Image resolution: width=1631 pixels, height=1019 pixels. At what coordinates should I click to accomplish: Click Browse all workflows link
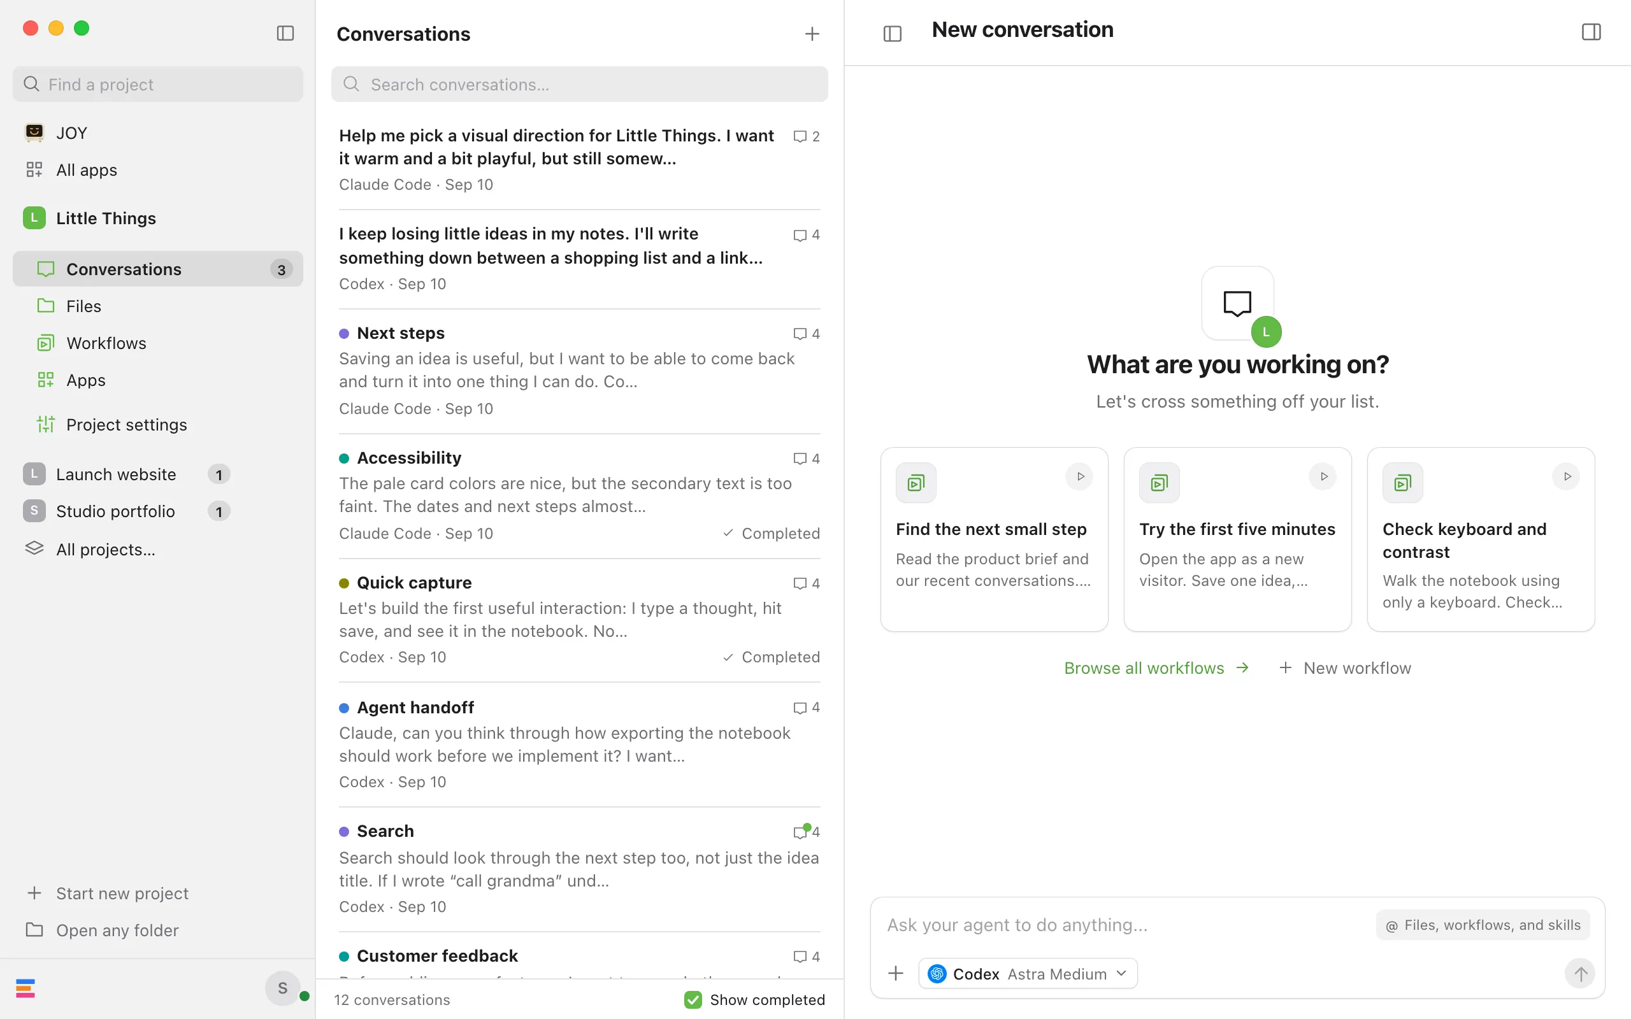1156,668
